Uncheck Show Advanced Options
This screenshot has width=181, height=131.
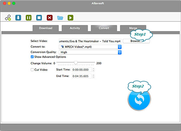pyautogui.click(x=32, y=57)
